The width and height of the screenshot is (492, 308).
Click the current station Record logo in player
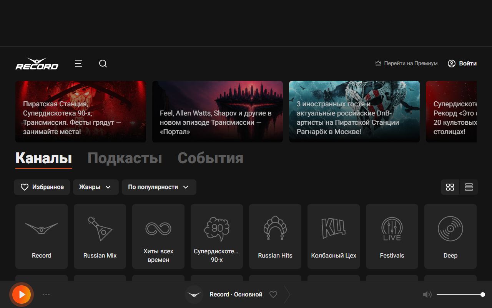click(x=194, y=295)
